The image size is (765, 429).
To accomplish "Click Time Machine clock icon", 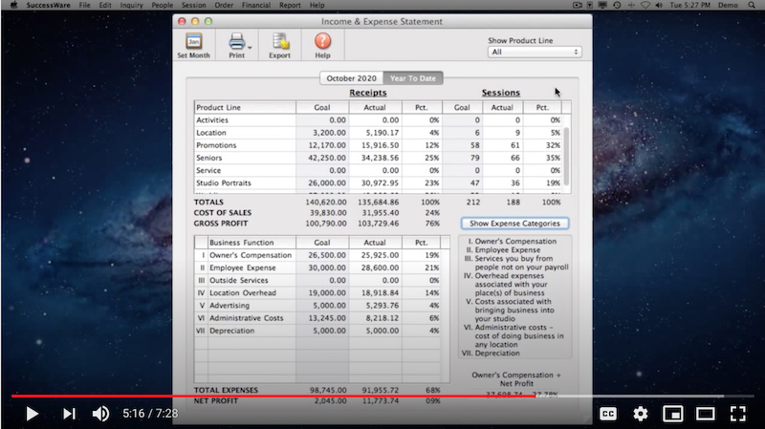I will (617, 5).
